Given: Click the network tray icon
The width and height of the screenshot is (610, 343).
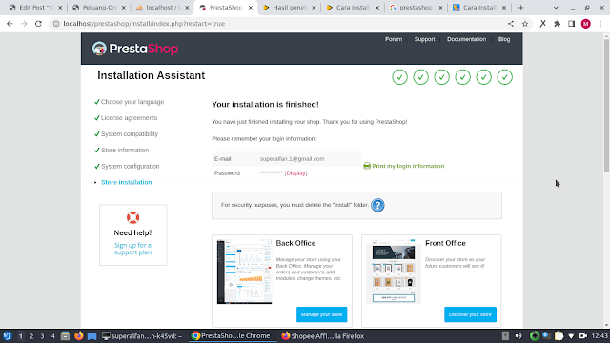Looking at the screenshot, I should pos(571,336).
